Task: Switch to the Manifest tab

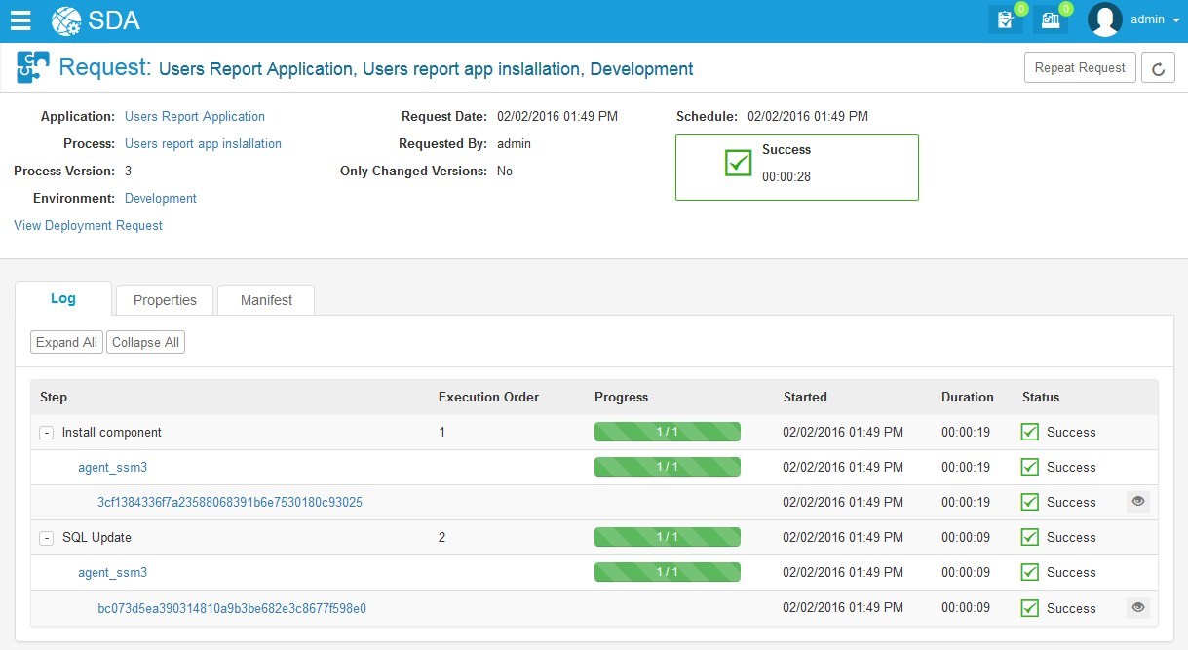Action: pyautogui.click(x=266, y=300)
